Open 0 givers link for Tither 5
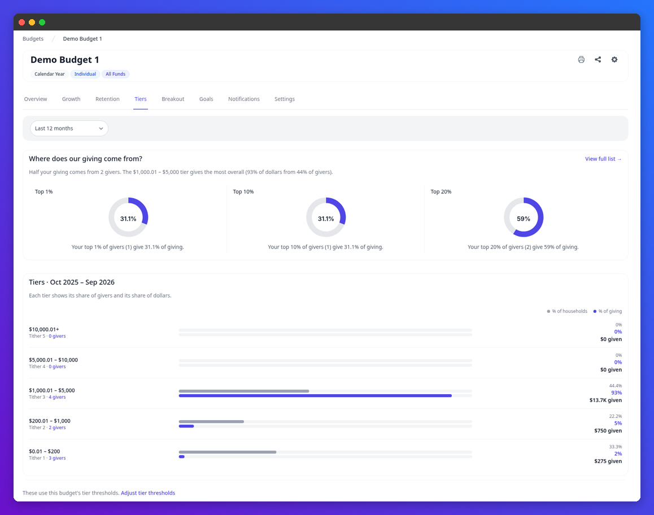This screenshot has height=515, width=654. coord(57,336)
